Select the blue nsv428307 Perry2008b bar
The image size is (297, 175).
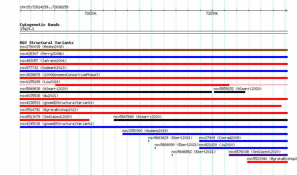(154, 57)
